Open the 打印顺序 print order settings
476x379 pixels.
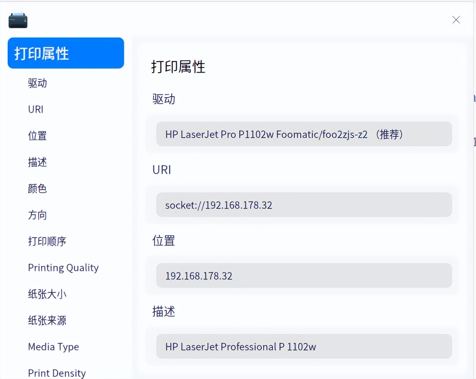pyautogui.click(x=47, y=241)
